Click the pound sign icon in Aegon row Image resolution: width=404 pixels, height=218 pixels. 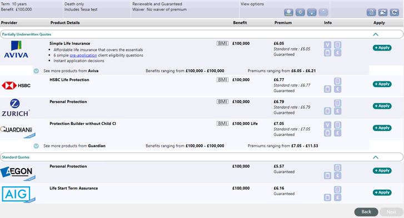point(337,176)
